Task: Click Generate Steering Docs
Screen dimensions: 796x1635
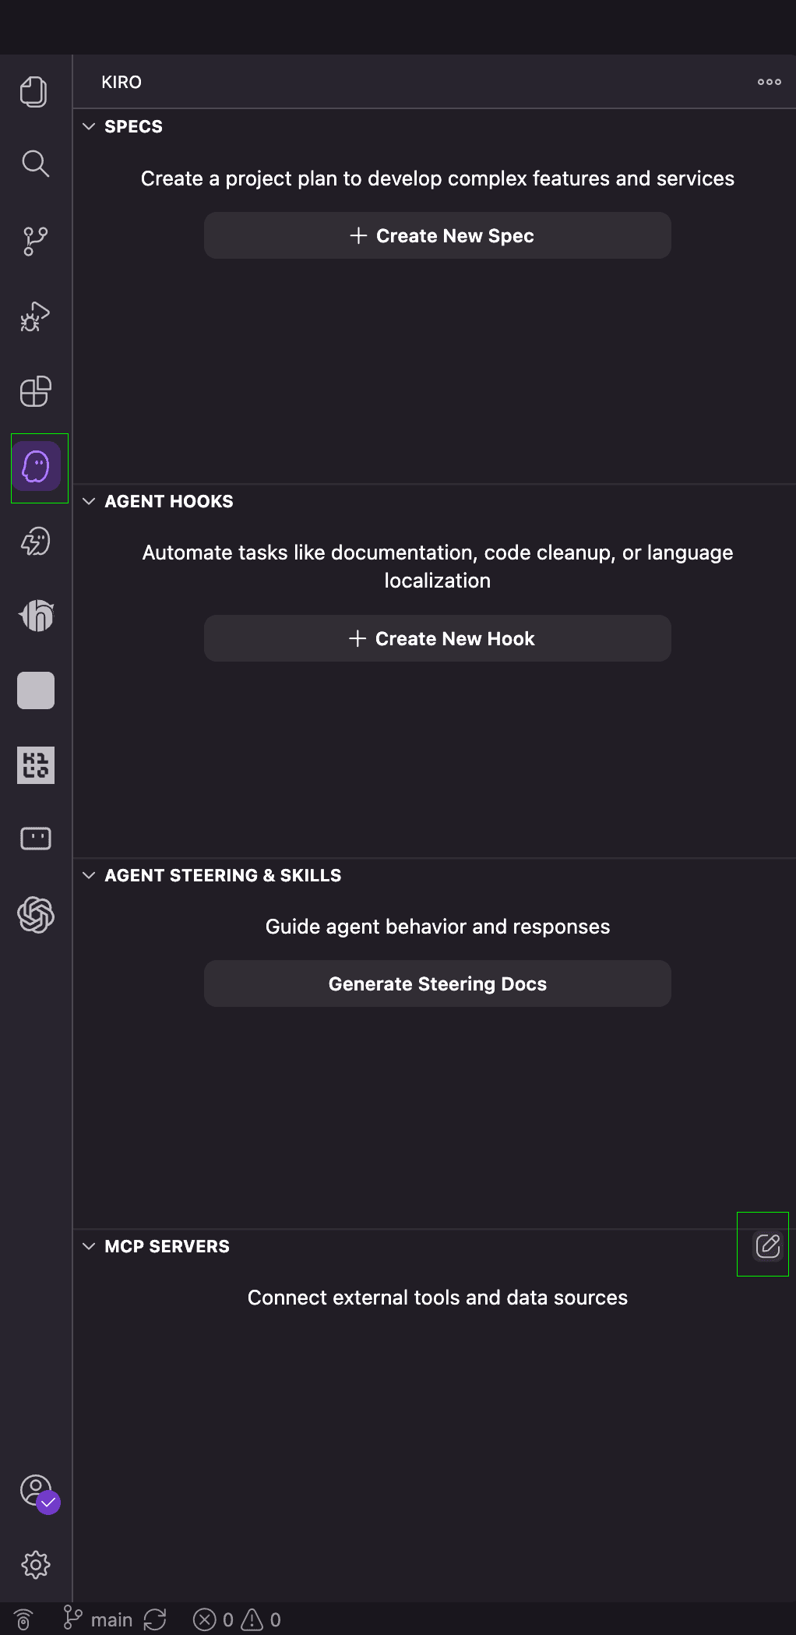Action: coord(437,983)
